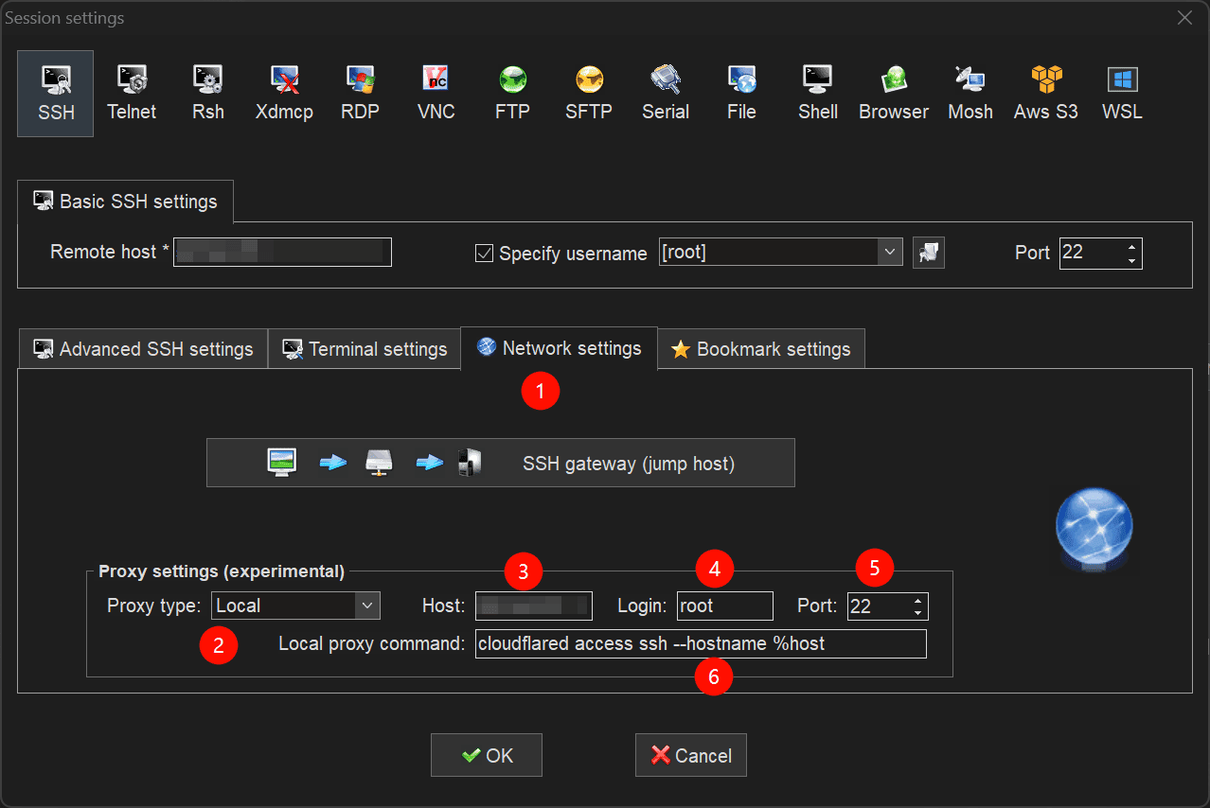Choose the Aws S3 session icon
The height and width of the screenshot is (808, 1210).
(1045, 93)
